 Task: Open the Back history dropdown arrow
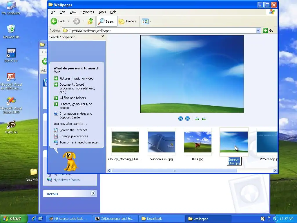tap(68, 21)
